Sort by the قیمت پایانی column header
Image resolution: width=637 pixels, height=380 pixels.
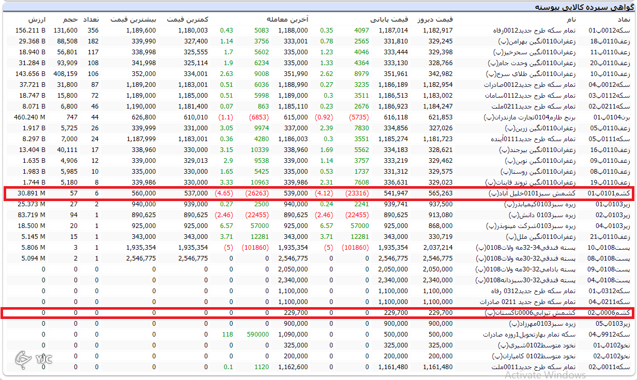[x=389, y=19]
